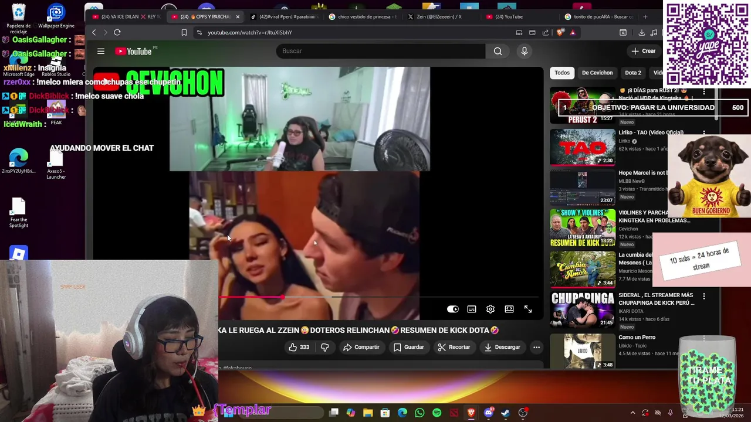Screen dimensions: 751x422
Task: Click the Recortar button
Action: (x=454, y=348)
